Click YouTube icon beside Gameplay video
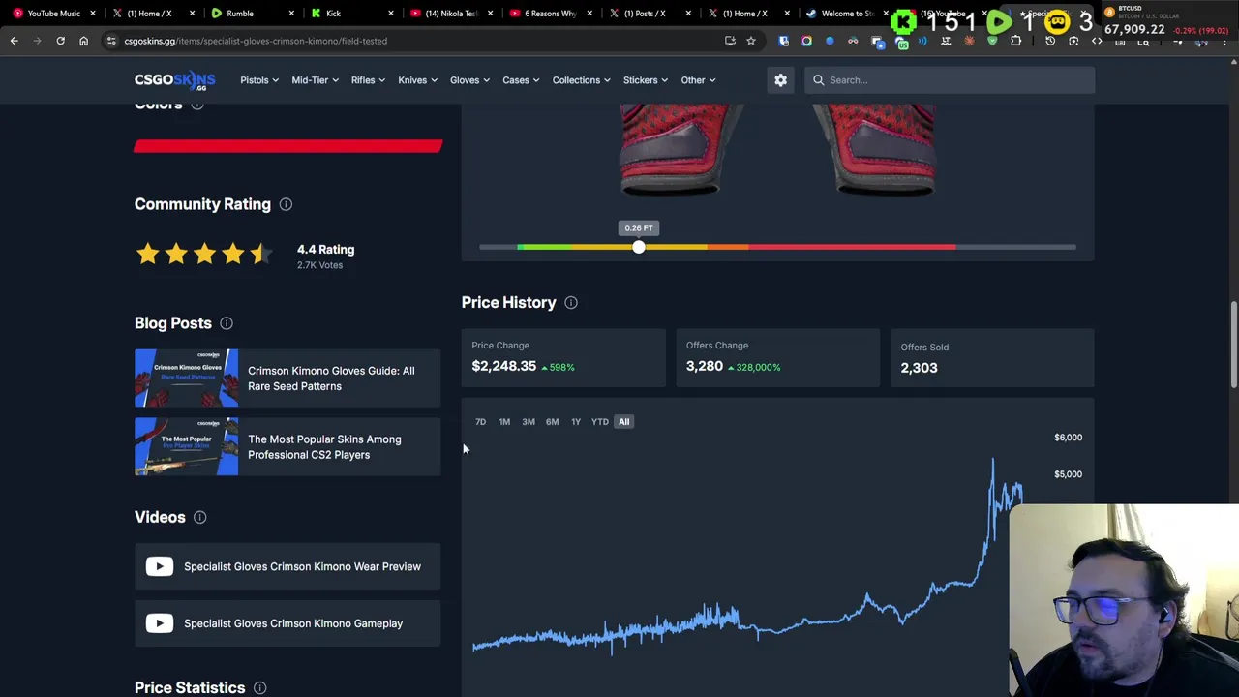This screenshot has height=697, width=1239. pyautogui.click(x=160, y=623)
